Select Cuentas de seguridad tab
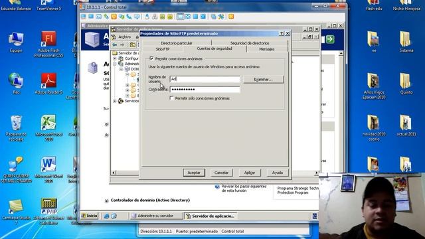The height and width of the screenshot is (239, 425). pyautogui.click(x=214, y=48)
